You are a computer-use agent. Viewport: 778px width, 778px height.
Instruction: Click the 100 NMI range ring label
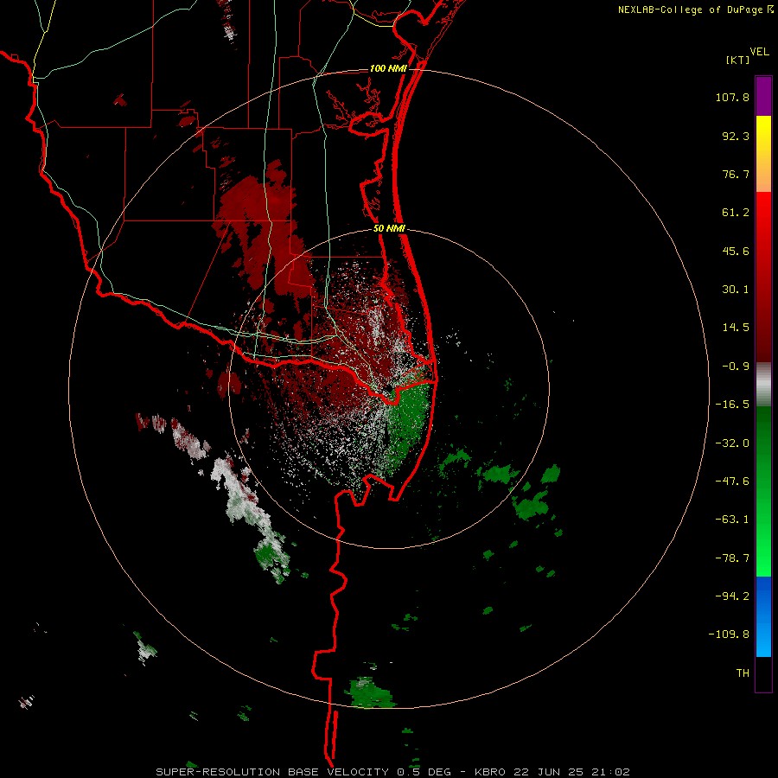tap(388, 68)
